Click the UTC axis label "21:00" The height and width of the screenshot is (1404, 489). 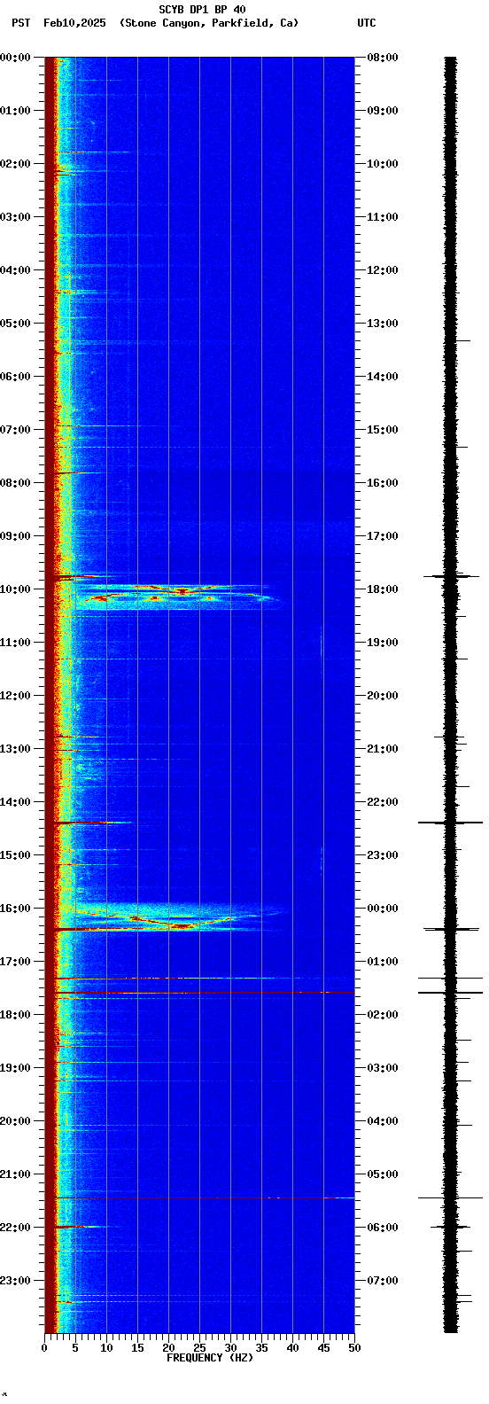[x=383, y=749]
